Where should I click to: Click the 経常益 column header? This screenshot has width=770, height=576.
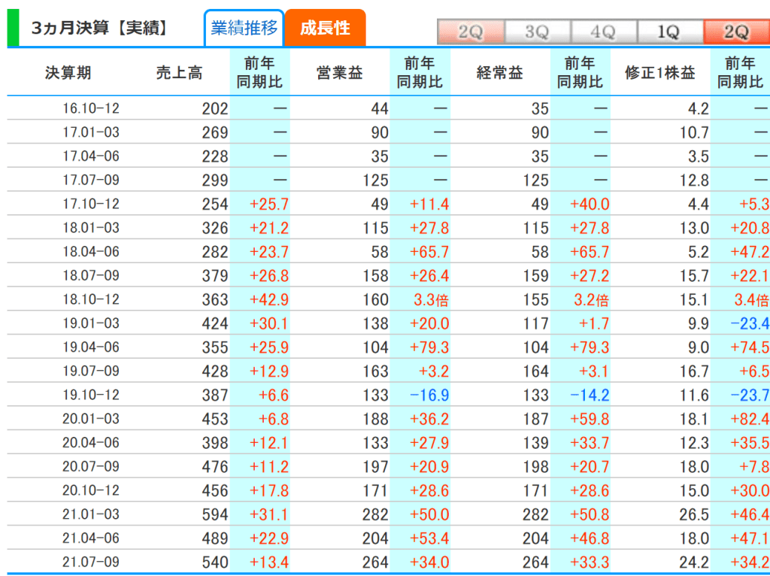[500, 73]
